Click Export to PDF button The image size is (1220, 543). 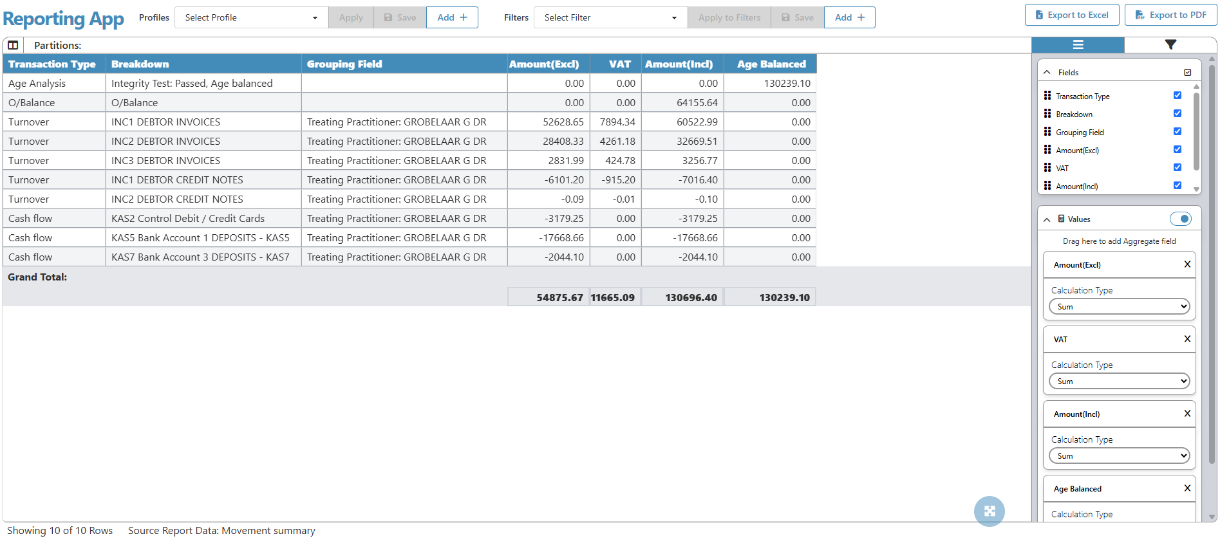[1170, 15]
